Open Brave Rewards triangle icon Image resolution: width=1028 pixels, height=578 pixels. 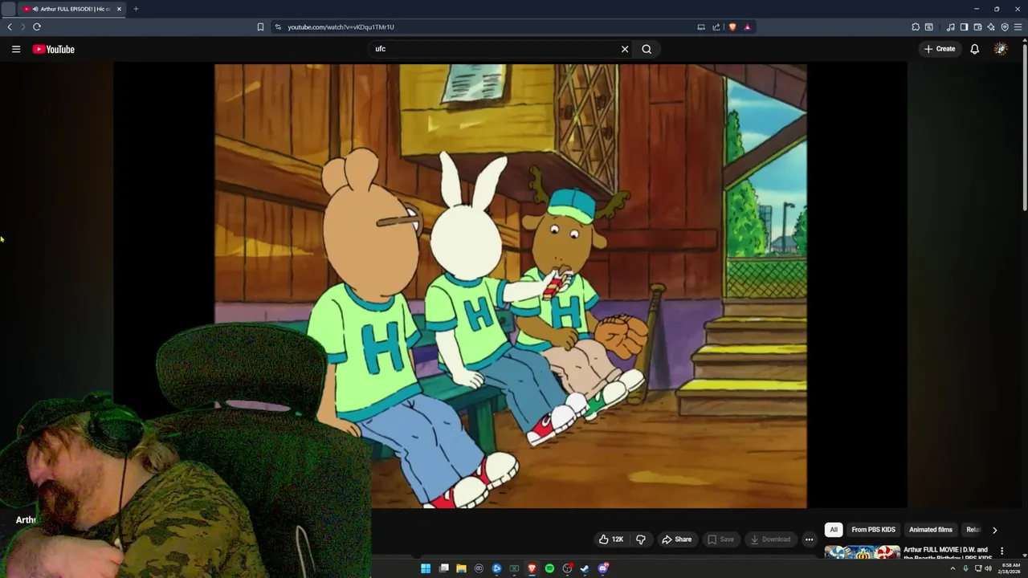click(747, 26)
